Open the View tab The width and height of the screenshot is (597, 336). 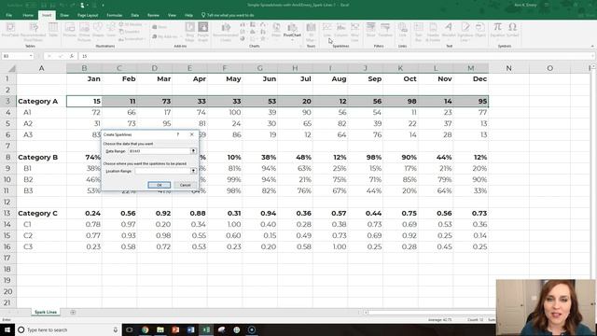pyautogui.click(x=172, y=15)
